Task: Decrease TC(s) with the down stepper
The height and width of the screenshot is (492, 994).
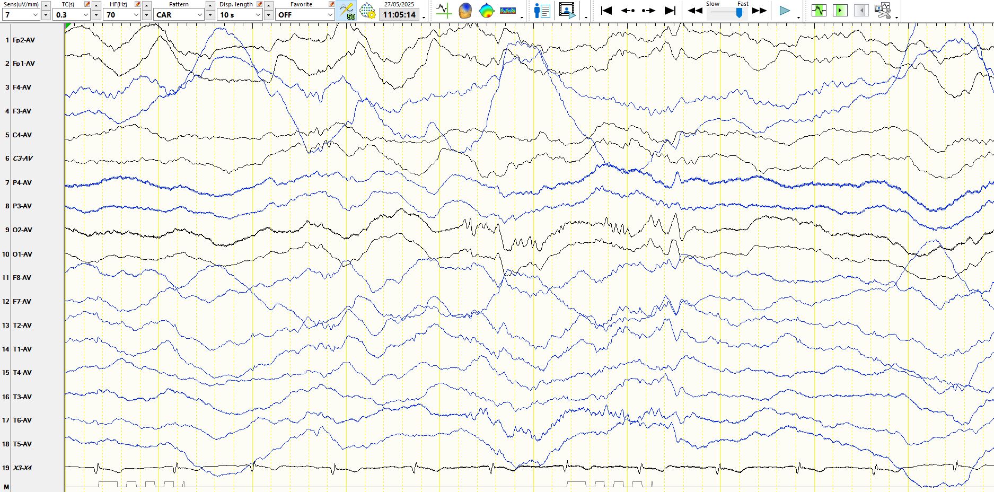Action: pos(96,15)
